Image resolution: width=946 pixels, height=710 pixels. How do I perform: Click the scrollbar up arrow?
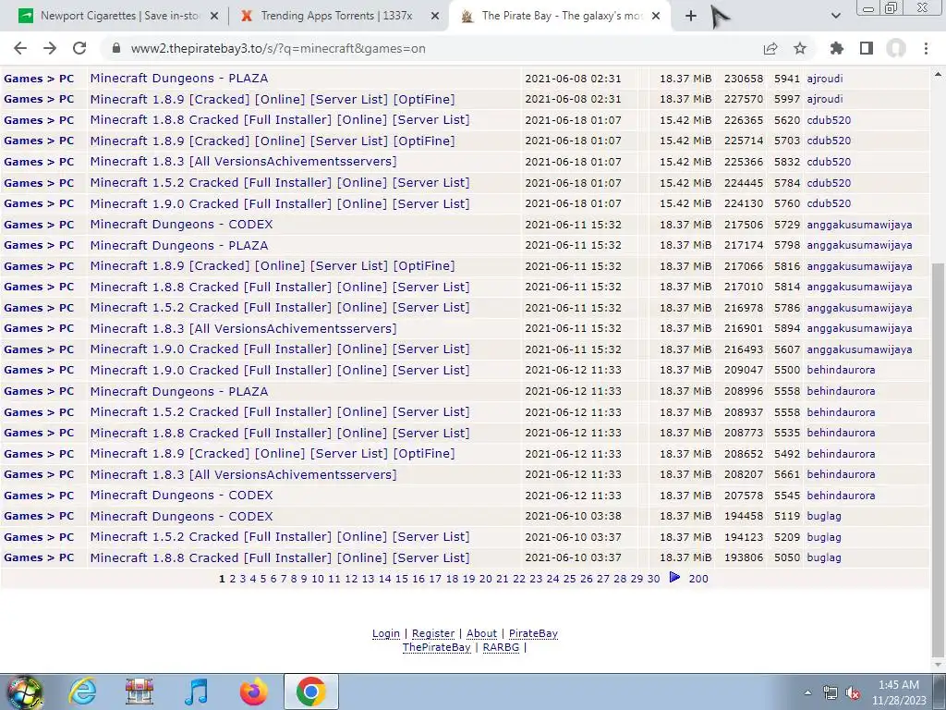(x=938, y=74)
